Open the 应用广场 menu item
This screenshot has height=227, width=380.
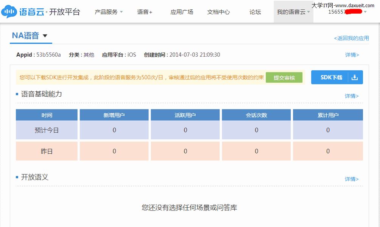tap(182, 12)
